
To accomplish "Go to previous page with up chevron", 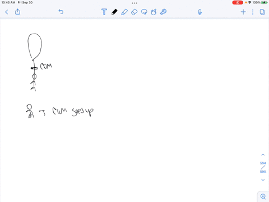I will 263,155.
